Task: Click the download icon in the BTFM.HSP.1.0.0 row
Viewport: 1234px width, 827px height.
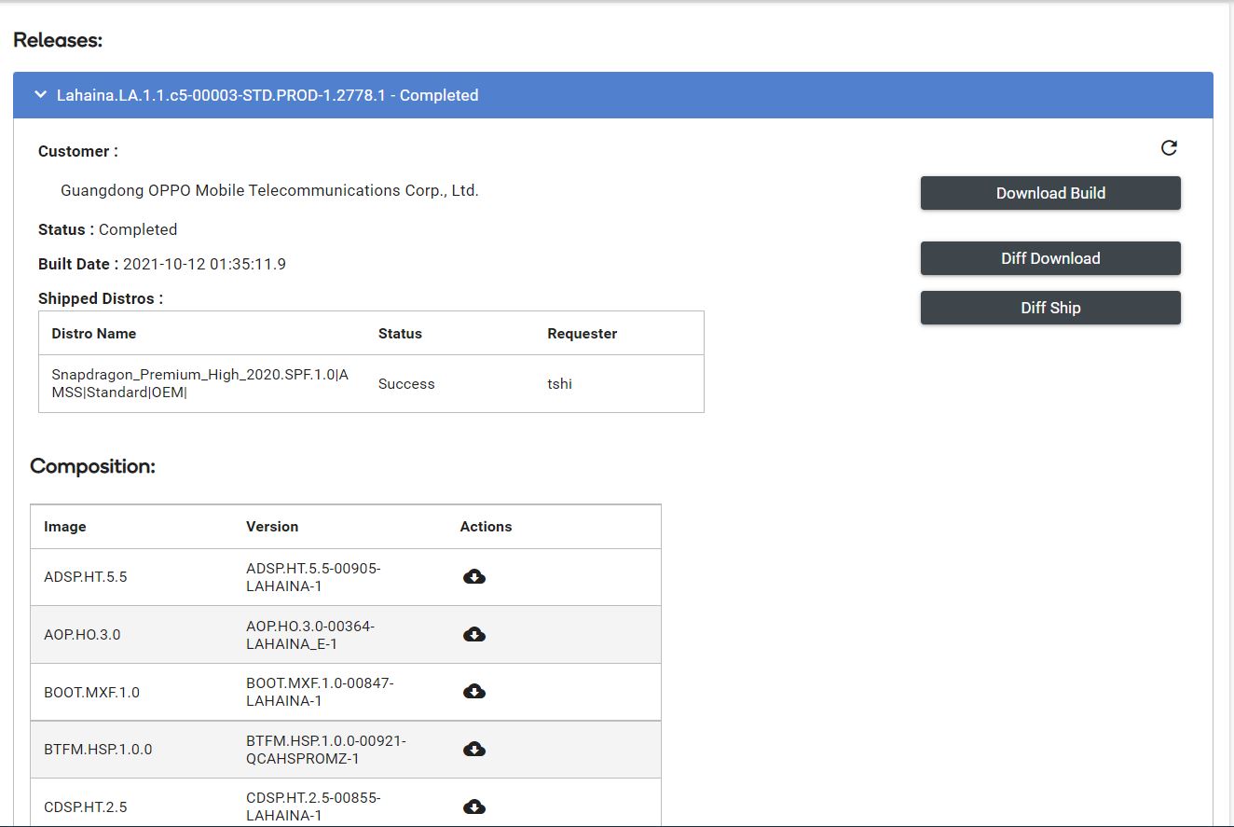Action: coord(474,750)
